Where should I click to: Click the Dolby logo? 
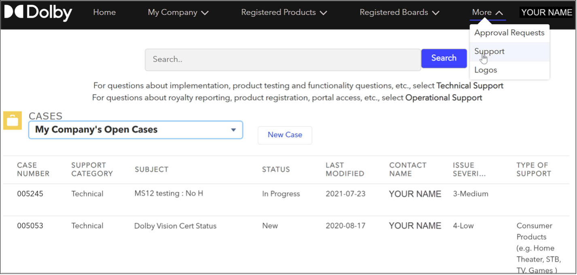(x=38, y=13)
